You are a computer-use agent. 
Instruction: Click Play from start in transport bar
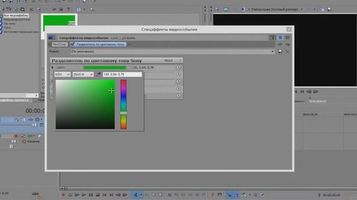pos(77,195)
